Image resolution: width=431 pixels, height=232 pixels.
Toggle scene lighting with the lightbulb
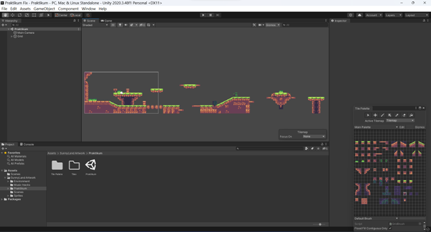120,25
